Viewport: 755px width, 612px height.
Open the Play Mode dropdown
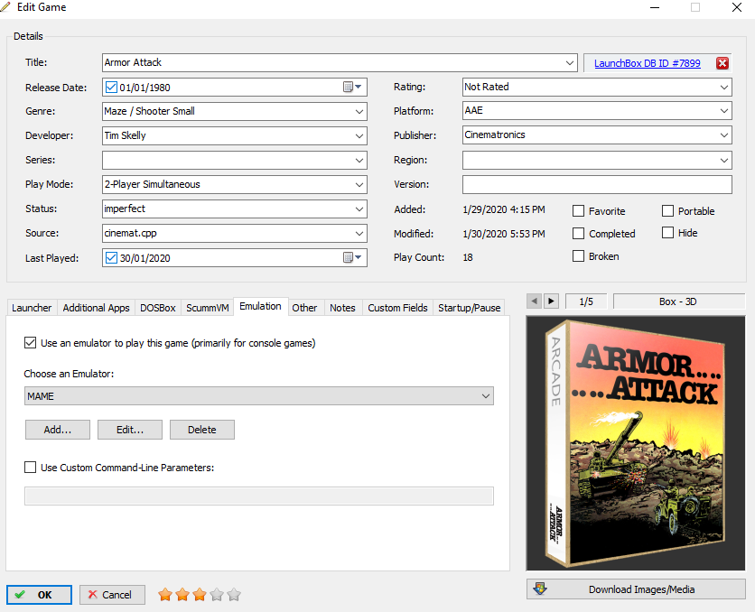[x=359, y=185]
